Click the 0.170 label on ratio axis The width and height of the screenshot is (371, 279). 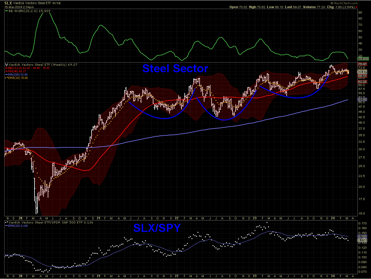(x=363, y=223)
